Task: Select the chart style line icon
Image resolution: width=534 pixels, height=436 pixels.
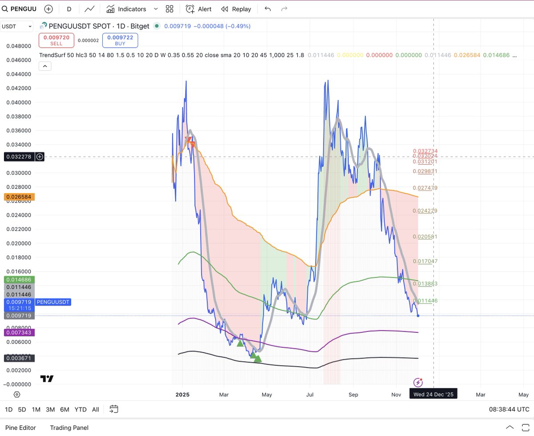Action: 89,9
